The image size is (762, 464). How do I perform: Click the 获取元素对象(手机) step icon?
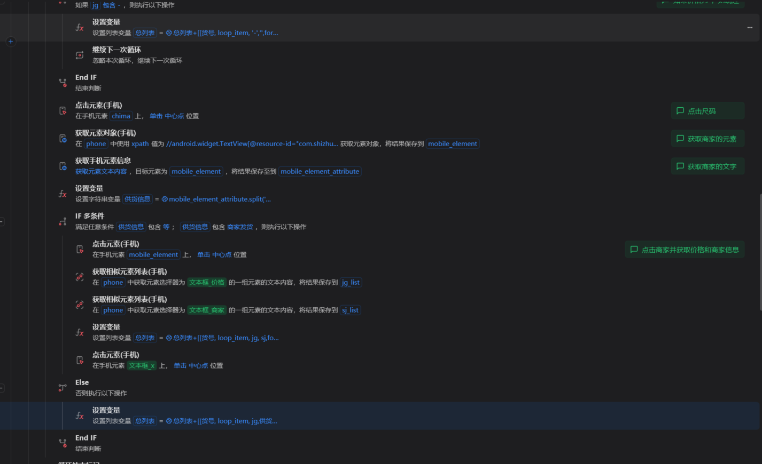pos(63,138)
